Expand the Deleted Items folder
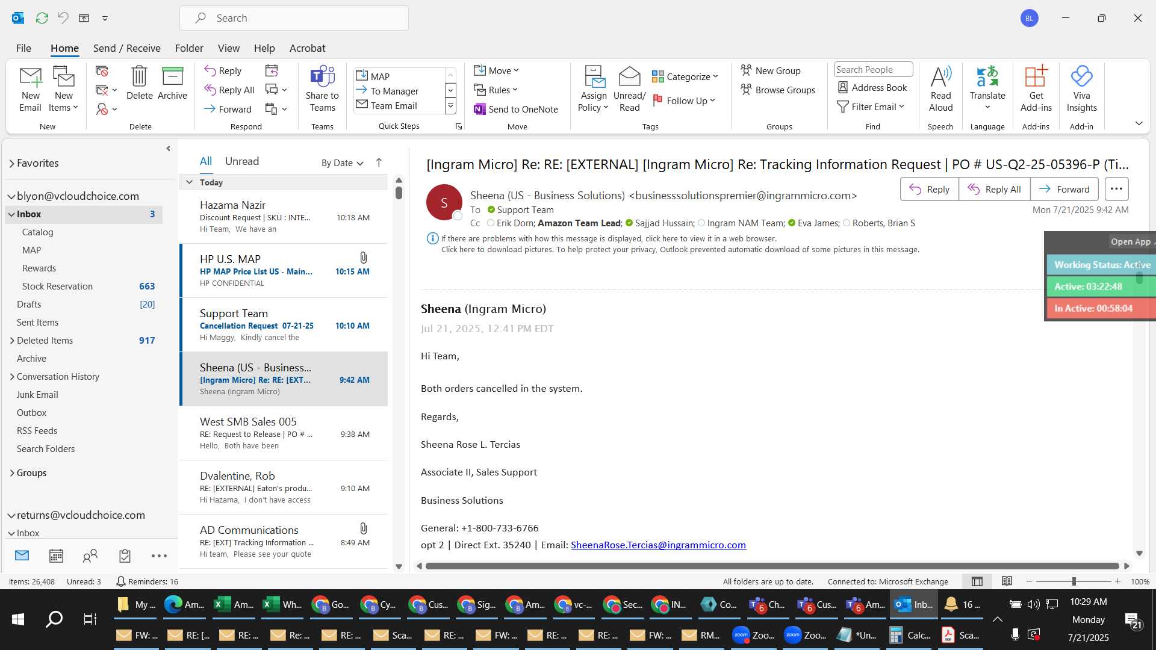 [12, 341]
